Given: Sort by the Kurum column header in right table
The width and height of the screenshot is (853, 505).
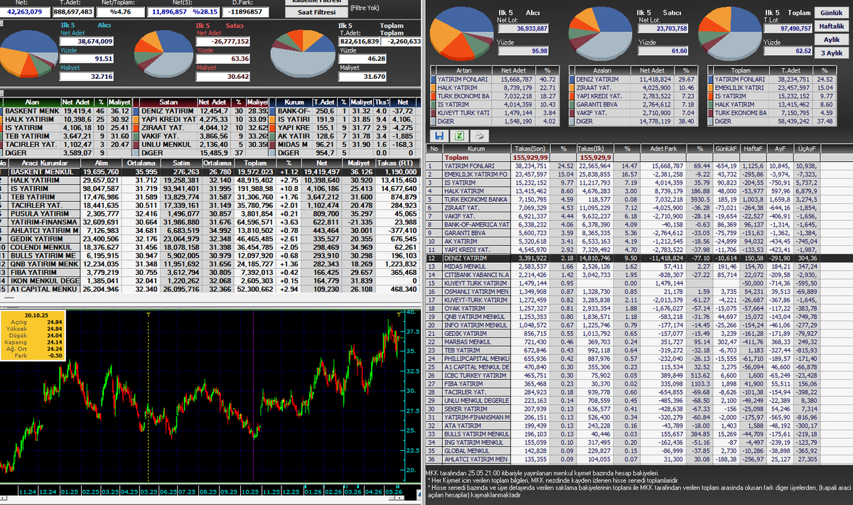Looking at the screenshot, I should point(476,149).
